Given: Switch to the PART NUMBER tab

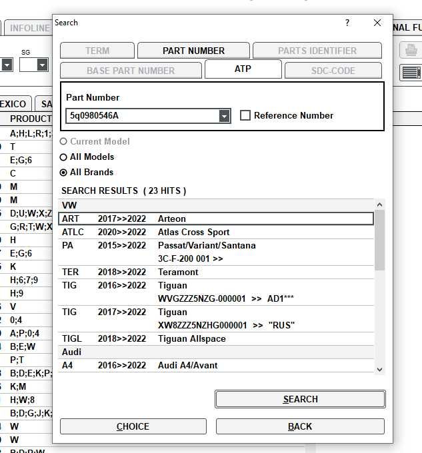Looking at the screenshot, I should pos(193,51).
